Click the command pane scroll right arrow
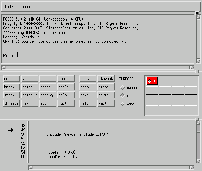Viewport: 202px width, 171px height. (192, 67)
